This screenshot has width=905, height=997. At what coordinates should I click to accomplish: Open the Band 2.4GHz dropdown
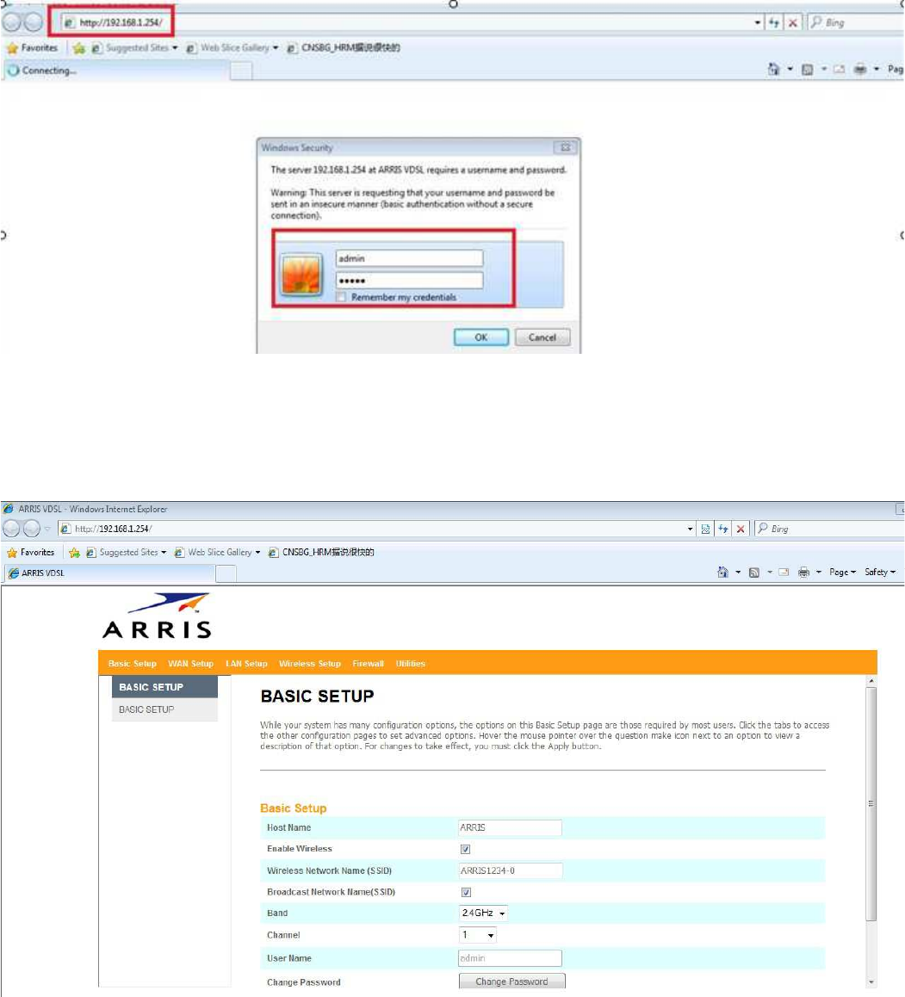click(x=483, y=913)
